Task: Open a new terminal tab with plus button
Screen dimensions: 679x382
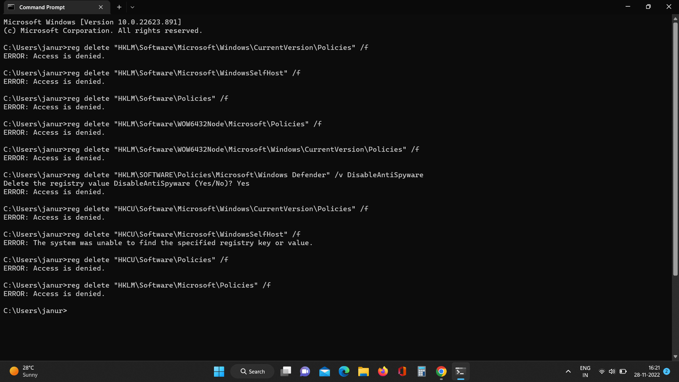Action: point(119,7)
